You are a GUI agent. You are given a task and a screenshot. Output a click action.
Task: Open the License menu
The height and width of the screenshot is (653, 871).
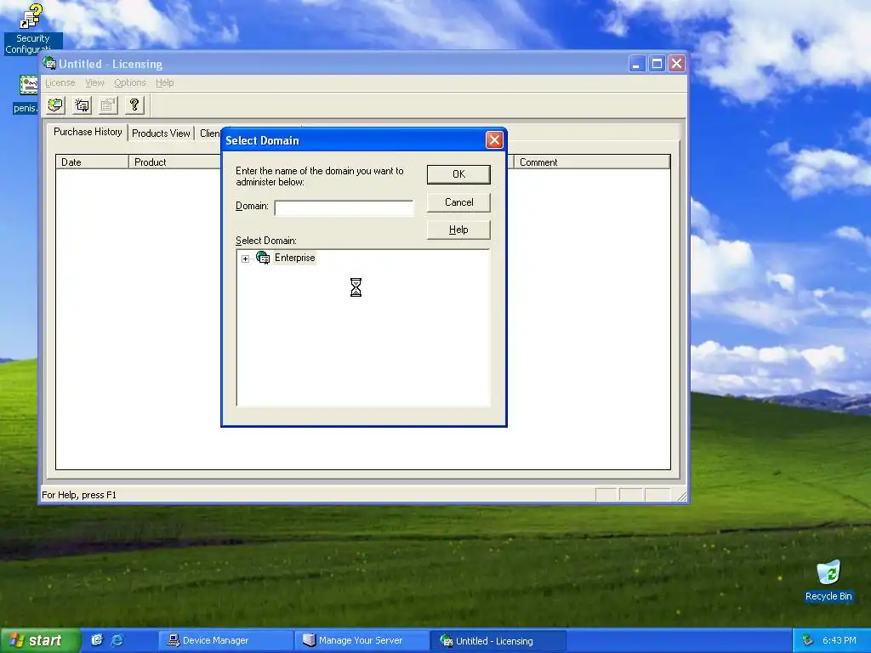coord(60,82)
